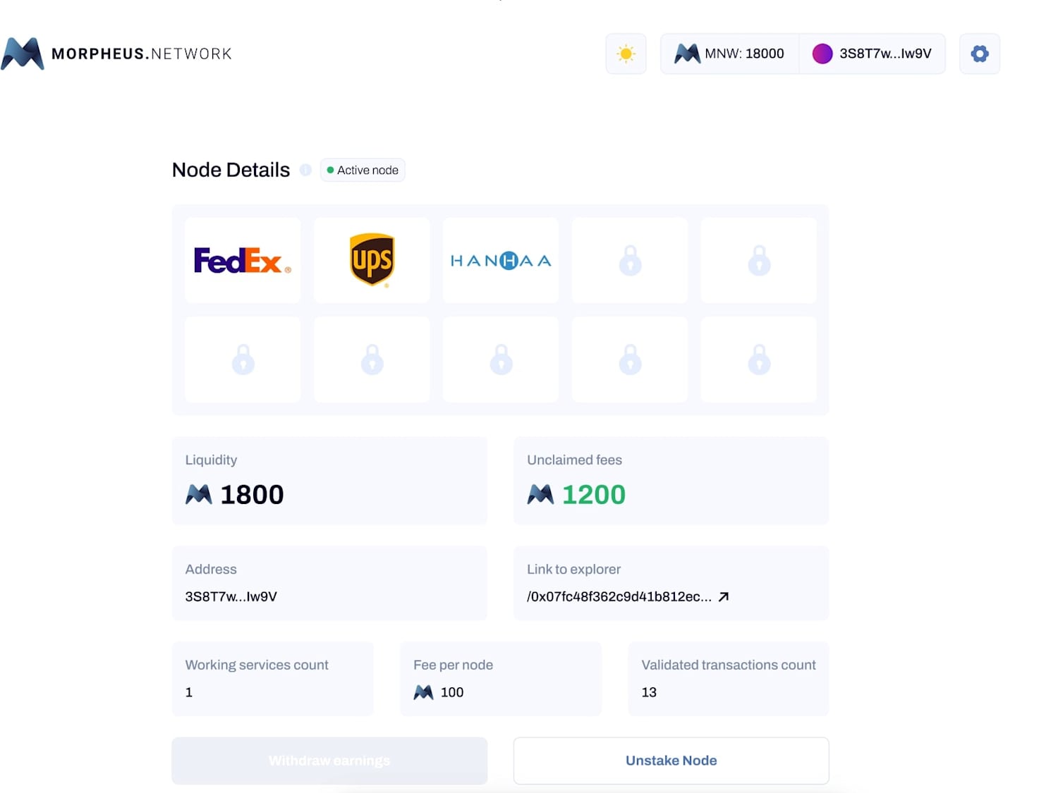Click the MNW token icon beside Liquidity 1800
Screen dimensions: 1058x793
coord(199,494)
